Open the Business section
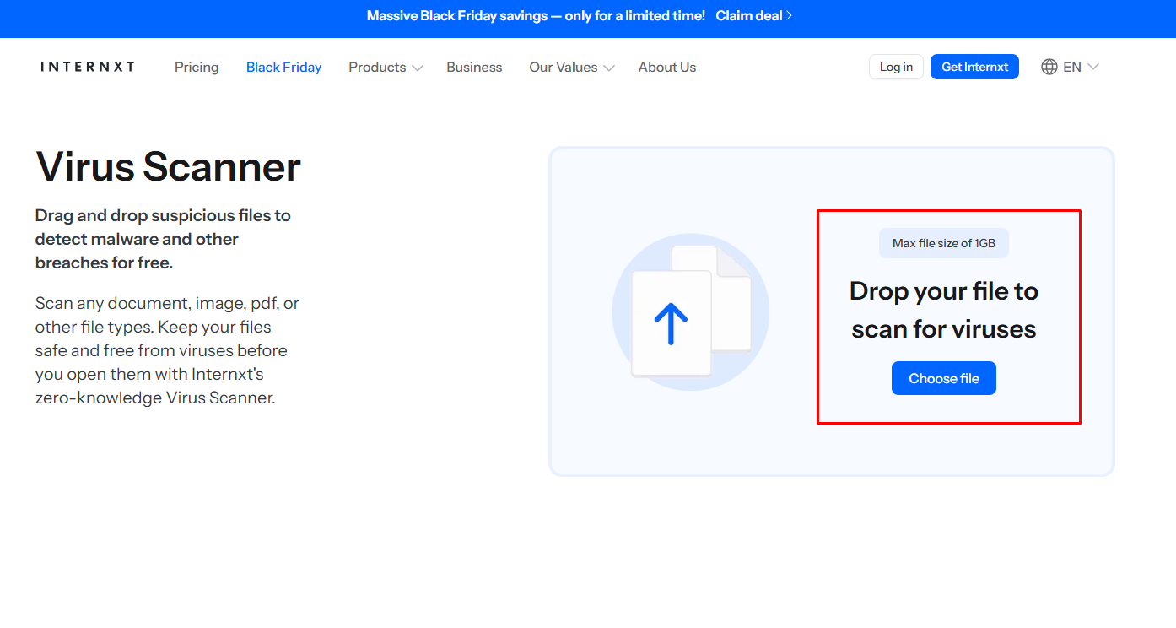The width and height of the screenshot is (1176, 628). coord(473,67)
